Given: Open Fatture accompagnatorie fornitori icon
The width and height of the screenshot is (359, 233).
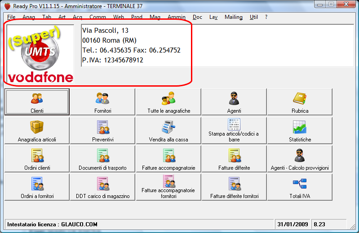Looking at the screenshot, I should click(x=168, y=187).
